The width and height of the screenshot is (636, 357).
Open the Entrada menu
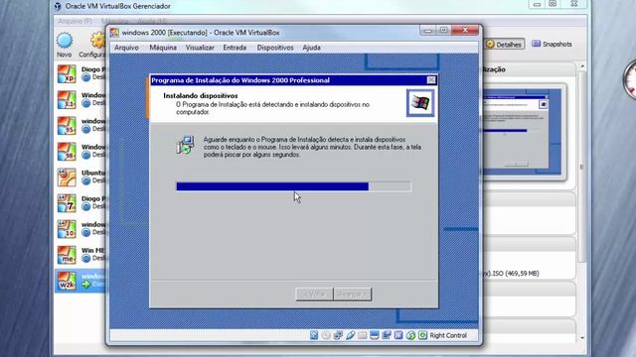point(235,48)
